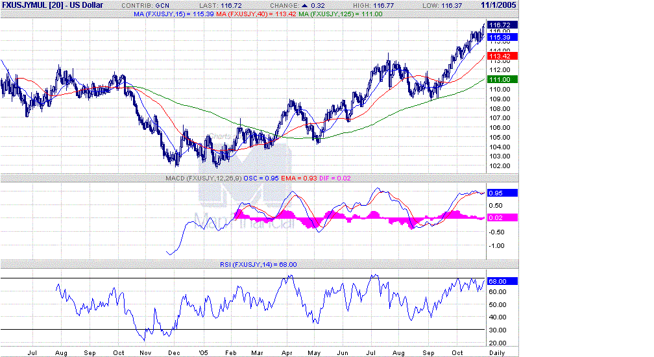Click the 30.00 RSI axis label
Image resolution: width=654 pixels, height=357 pixels.
498,330
